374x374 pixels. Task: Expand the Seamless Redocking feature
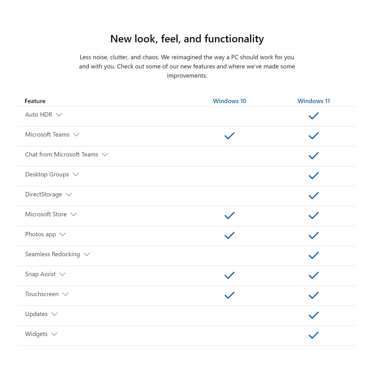coord(87,254)
